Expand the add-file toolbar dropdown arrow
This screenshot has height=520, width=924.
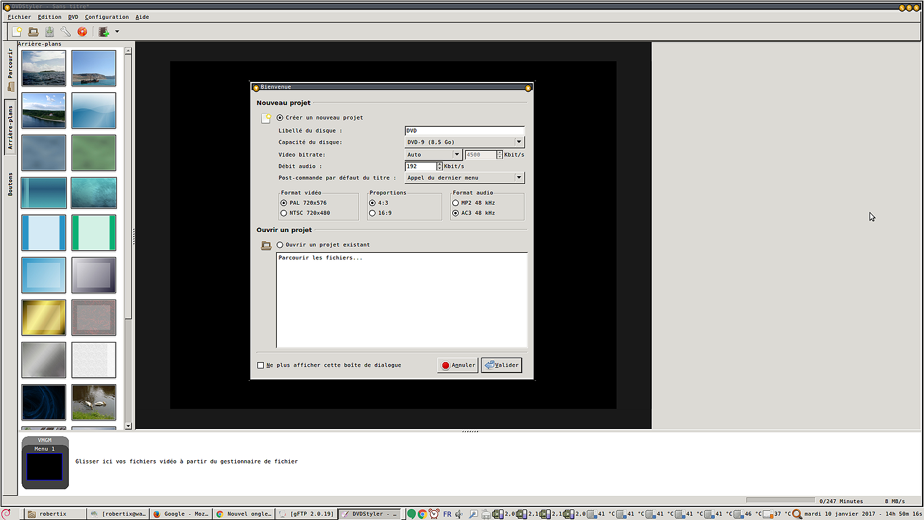[117, 31]
